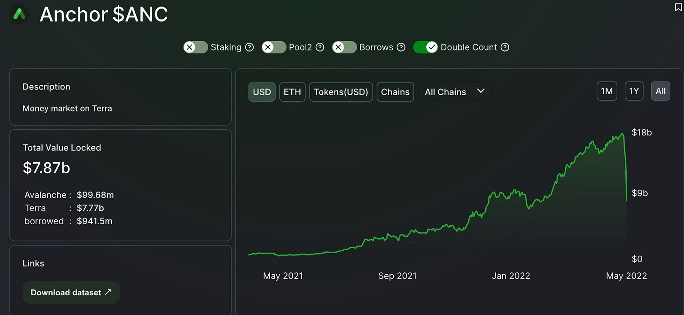Click the May 2022 axis label
The image size is (684, 315).
tap(627, 276)
